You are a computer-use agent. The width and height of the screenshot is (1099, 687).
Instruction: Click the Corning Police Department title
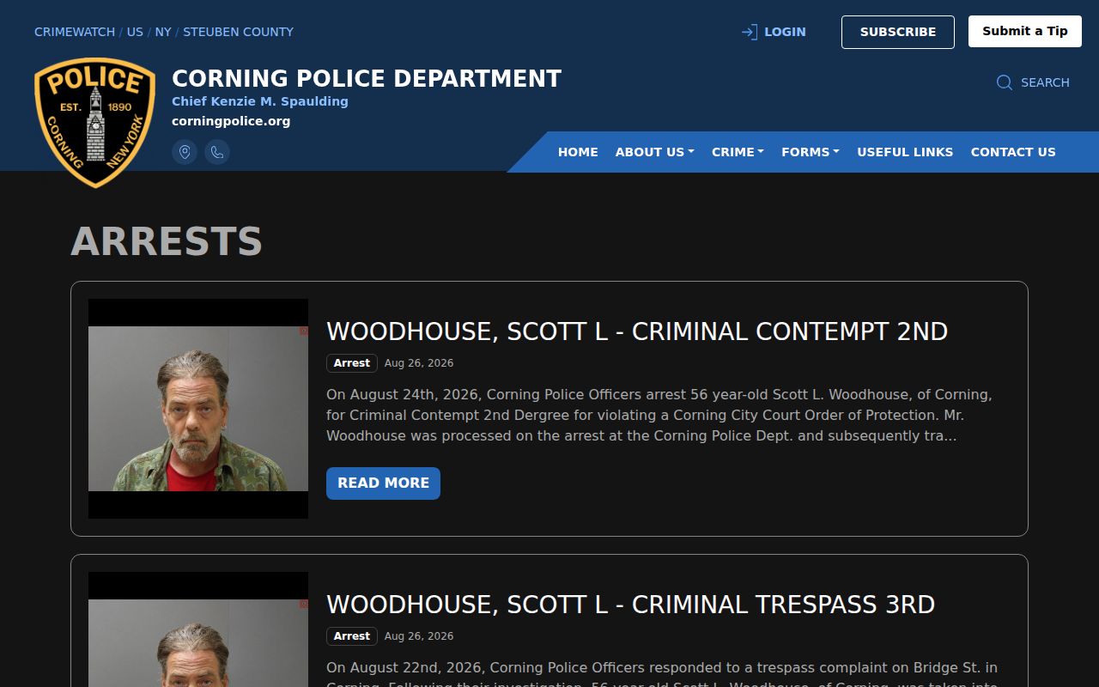367,78
